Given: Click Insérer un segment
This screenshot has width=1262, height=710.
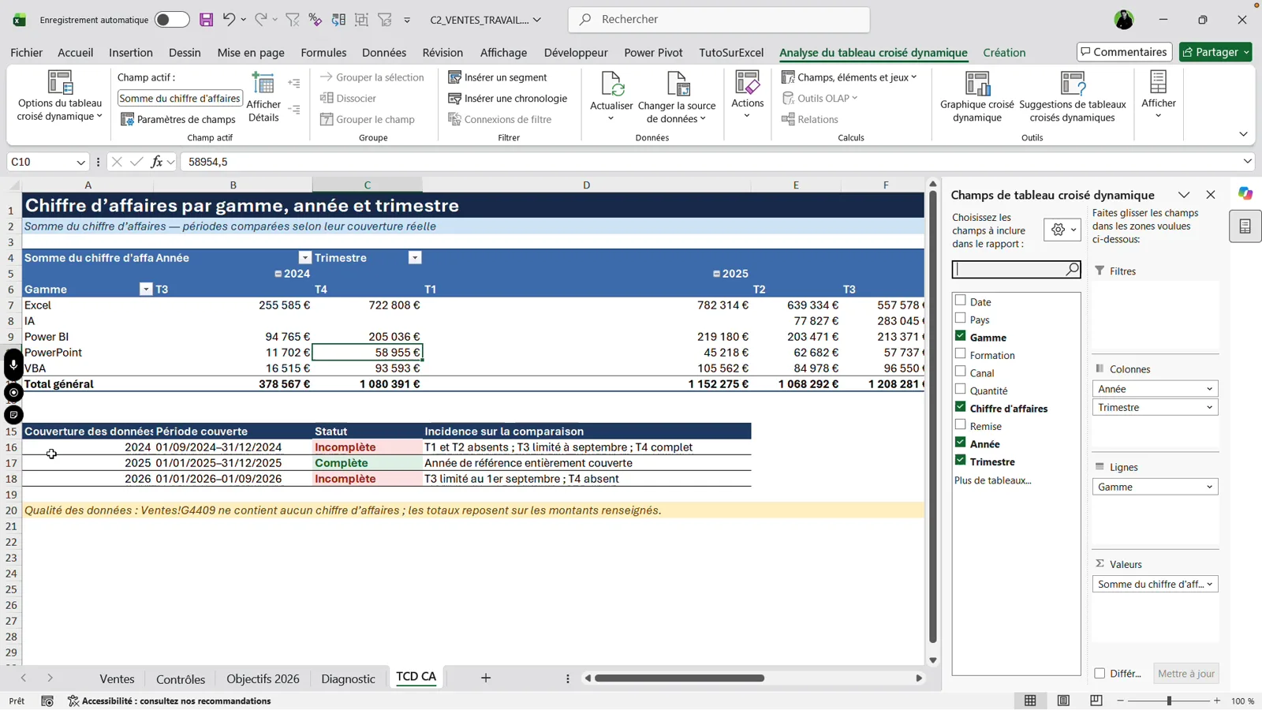Looking at the screenshot, I should 498,77.
